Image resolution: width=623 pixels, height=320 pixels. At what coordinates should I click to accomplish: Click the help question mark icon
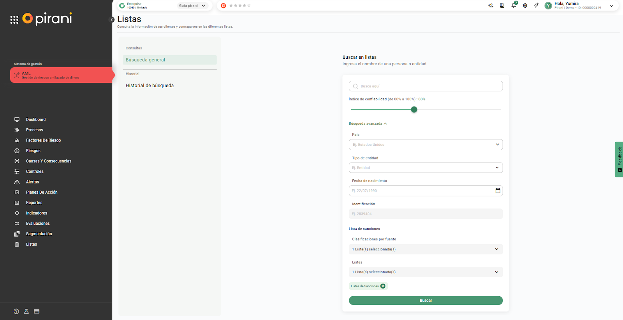[16, 311]
